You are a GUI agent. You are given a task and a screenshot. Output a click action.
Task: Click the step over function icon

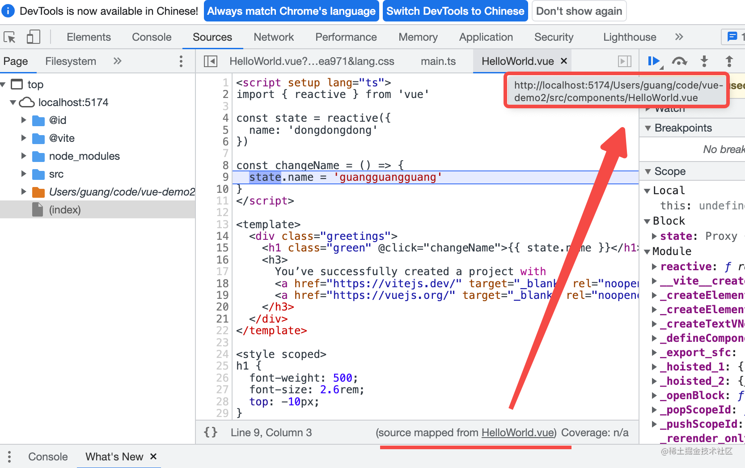click(679, 61)
